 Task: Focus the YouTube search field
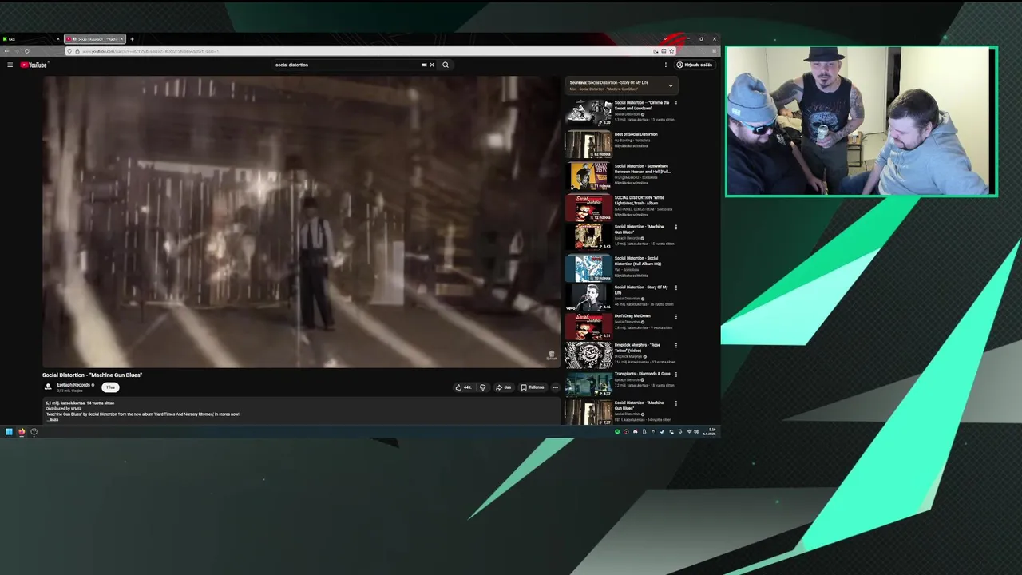pyautogui.click(x=347, y=65)
